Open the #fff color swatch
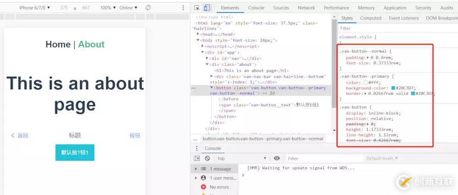The height and width of the screenshot is (195, 458). click(x=365, y=82)
